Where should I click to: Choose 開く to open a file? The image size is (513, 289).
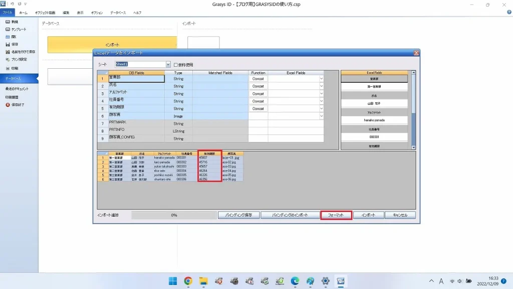[x=11, y=37]
